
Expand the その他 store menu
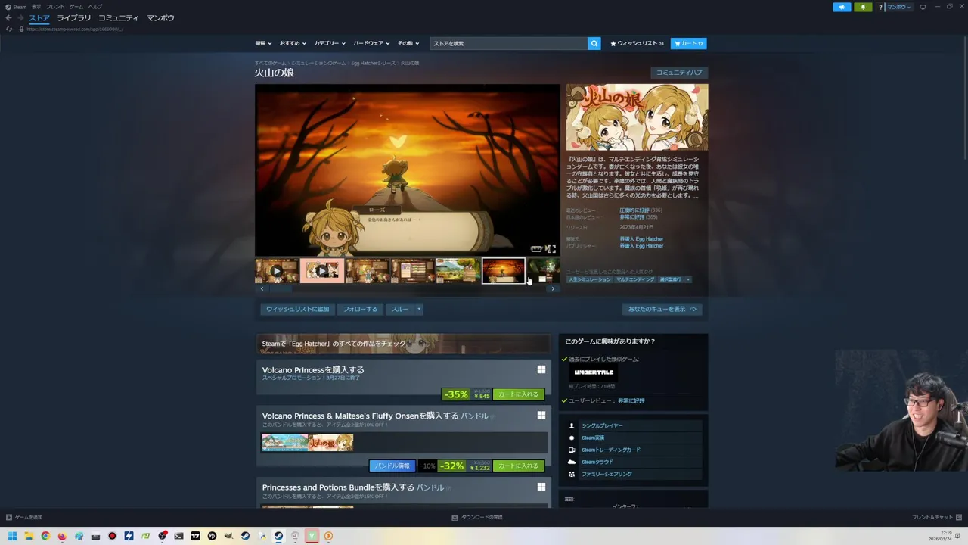[x=408, y=43]
